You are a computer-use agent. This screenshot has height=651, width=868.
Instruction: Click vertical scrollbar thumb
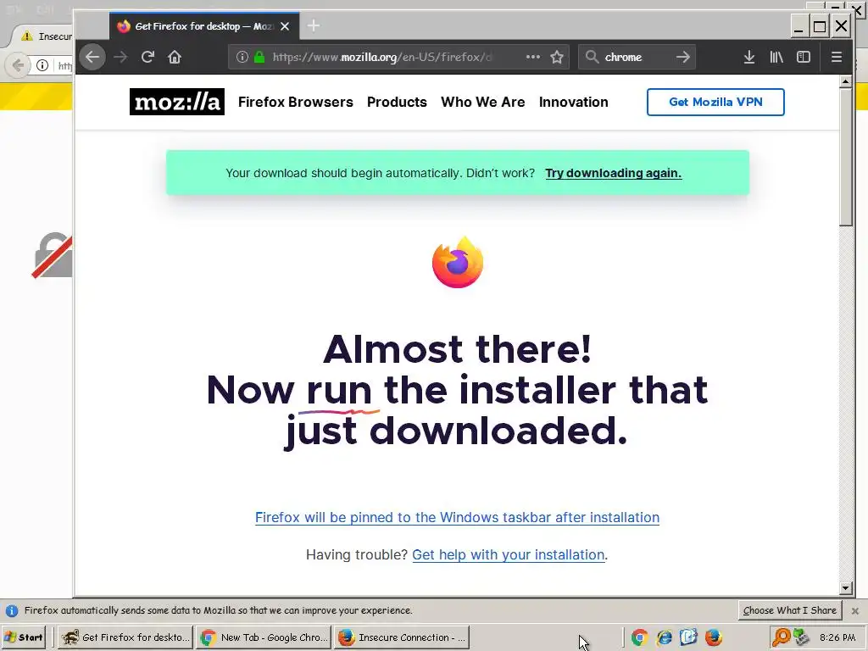pyautogui.click(x=845, y=157)
